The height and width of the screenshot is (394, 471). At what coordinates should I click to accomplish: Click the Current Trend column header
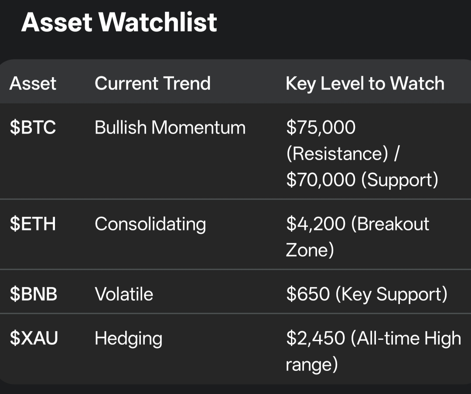pyautogui.click(x=152, y=83)
